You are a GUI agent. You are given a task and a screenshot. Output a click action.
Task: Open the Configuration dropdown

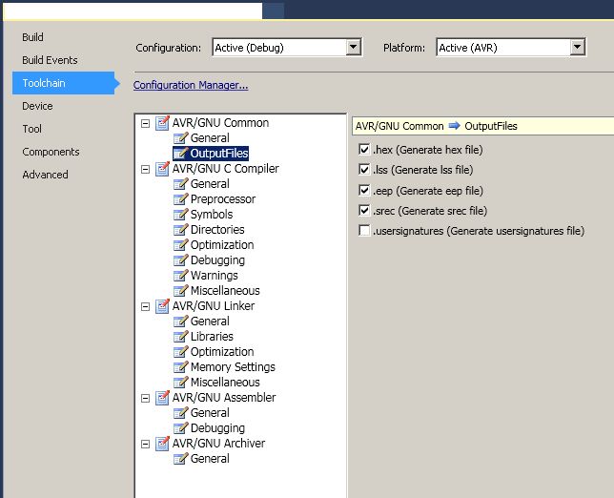353,48
